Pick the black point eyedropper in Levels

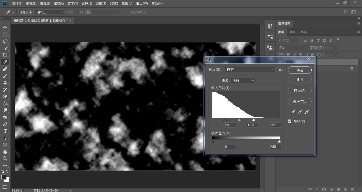click(293, 112)
